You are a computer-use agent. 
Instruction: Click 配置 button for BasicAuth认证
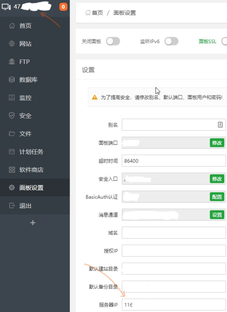217,197
